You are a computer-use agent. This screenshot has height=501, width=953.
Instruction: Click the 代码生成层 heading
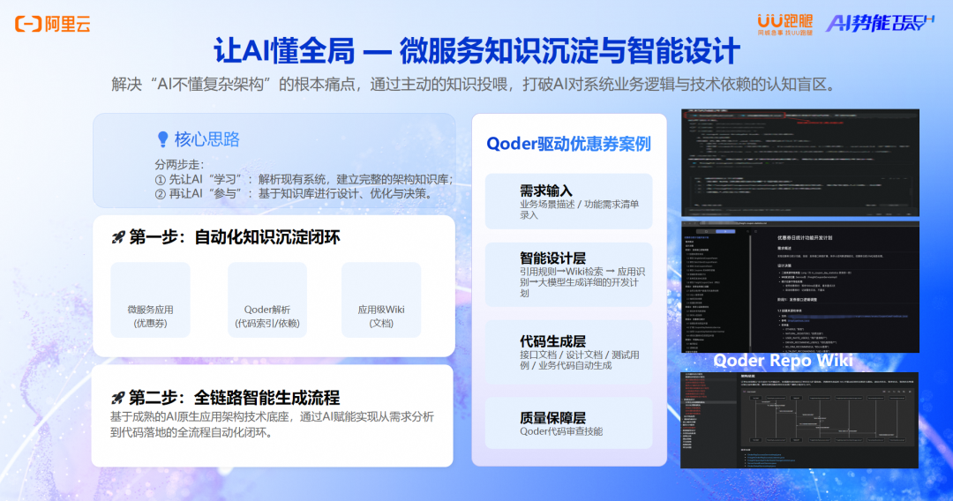(552, 341)
